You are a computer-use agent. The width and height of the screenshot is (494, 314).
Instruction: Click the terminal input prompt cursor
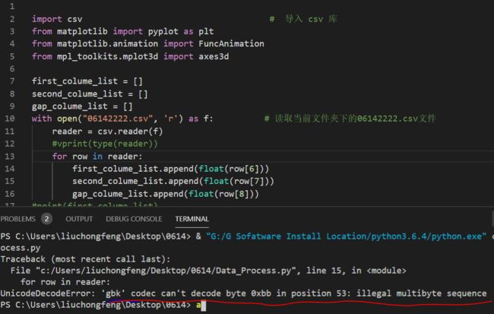pos(203,306)
